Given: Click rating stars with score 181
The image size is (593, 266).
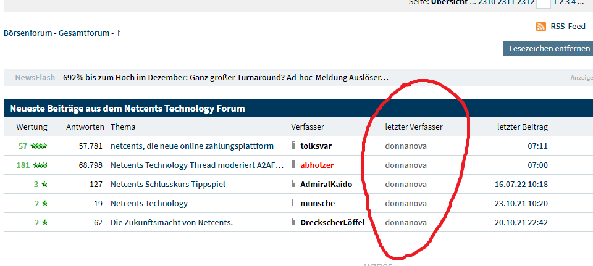Looking at the screenshot, I should 40,165.
